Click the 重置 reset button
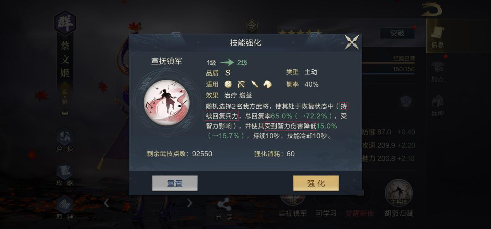 click(175, 183)
